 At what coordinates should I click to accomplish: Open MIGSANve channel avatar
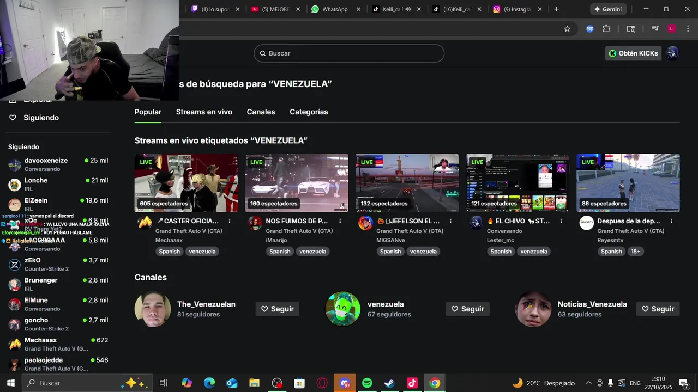(366, 223)
